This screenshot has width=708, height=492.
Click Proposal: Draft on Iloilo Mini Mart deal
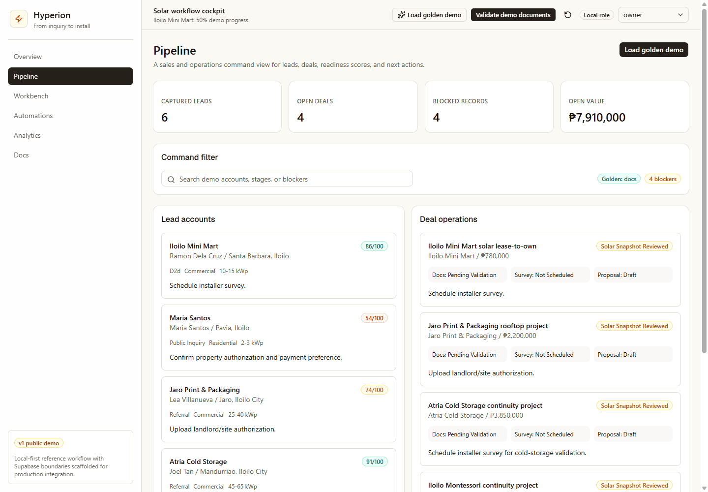point(633,275)
